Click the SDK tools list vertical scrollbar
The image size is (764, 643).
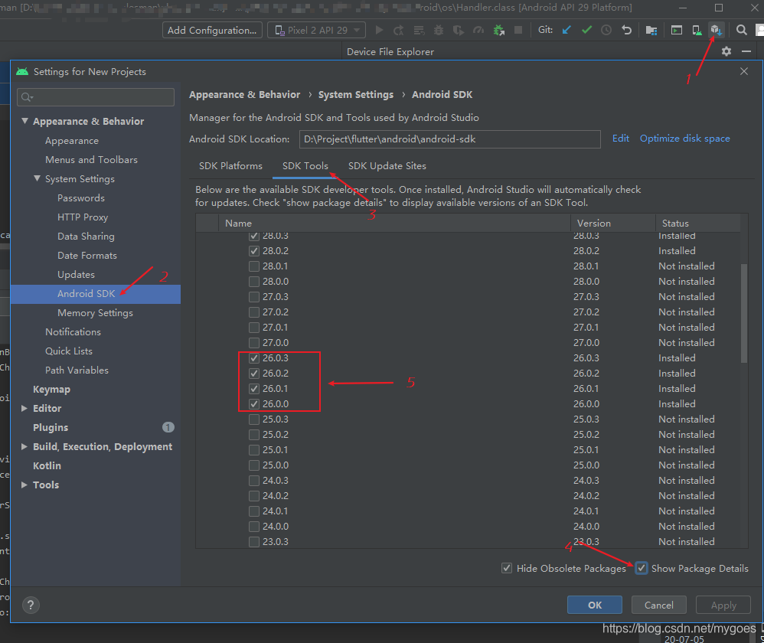743,314
